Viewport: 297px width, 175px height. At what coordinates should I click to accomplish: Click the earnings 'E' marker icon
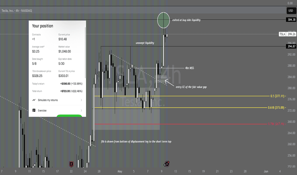coord(71,164)
